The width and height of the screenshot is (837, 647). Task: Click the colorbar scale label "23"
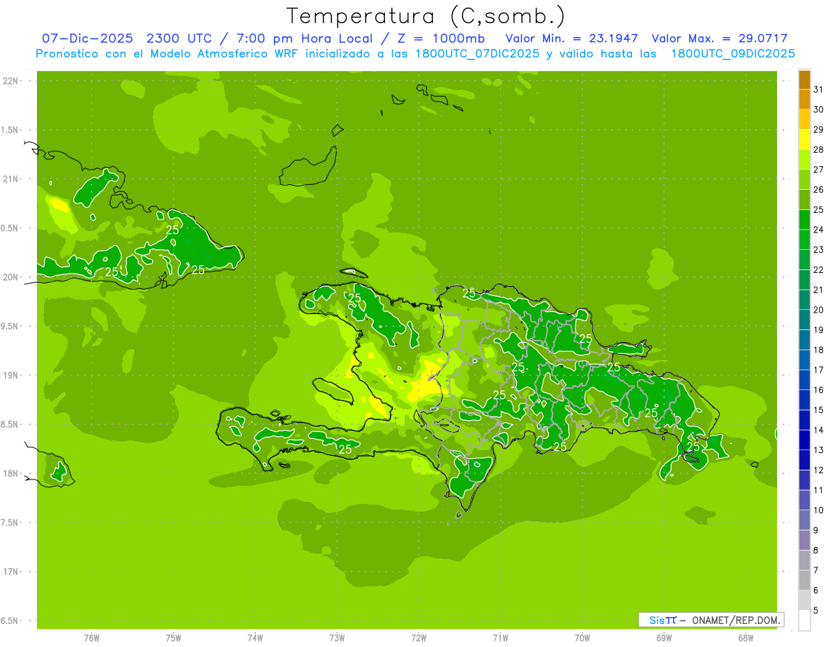click(818, 250)
